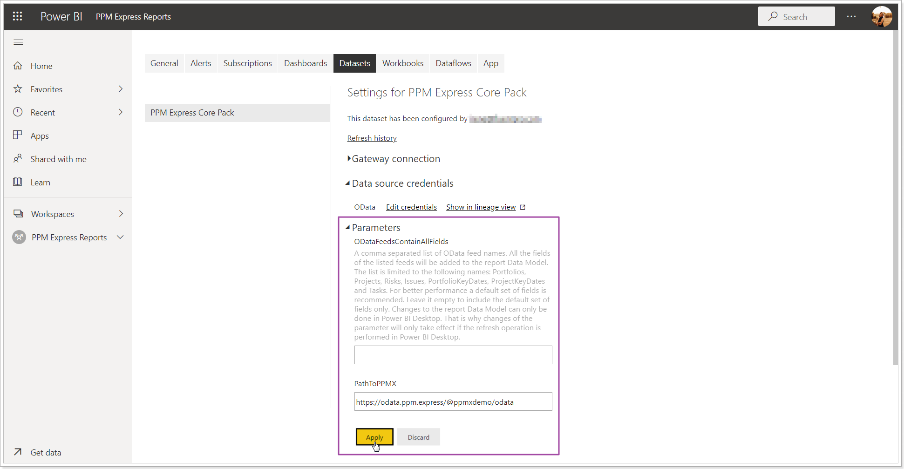904x469 pixels.
Task: Expand the Workspaces flyout chevron
Action: click(121, 214)
